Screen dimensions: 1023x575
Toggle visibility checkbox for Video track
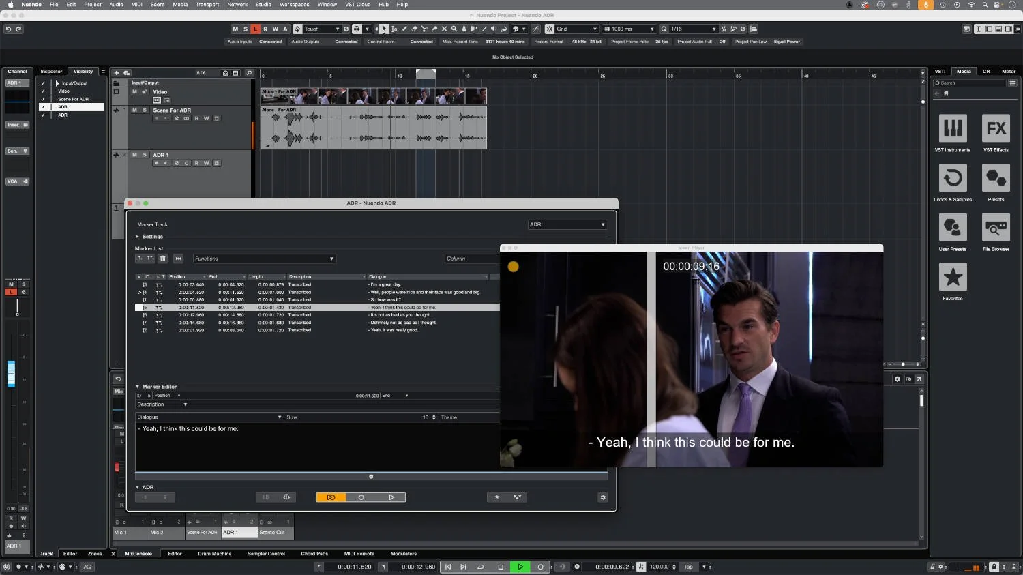click(x=43, y=91)
